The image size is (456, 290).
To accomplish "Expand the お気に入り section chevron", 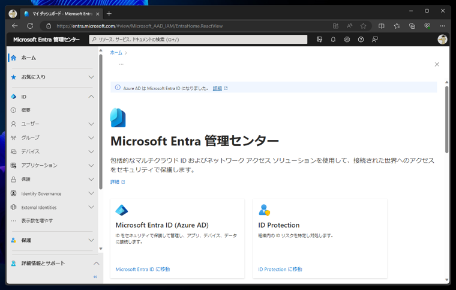I will [91, 77].
